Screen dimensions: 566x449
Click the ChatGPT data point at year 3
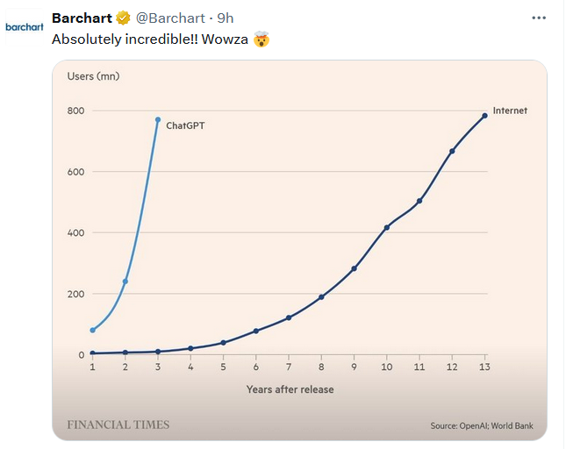158,119
